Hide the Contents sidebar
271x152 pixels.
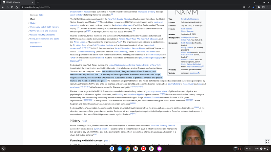(41, 15)
